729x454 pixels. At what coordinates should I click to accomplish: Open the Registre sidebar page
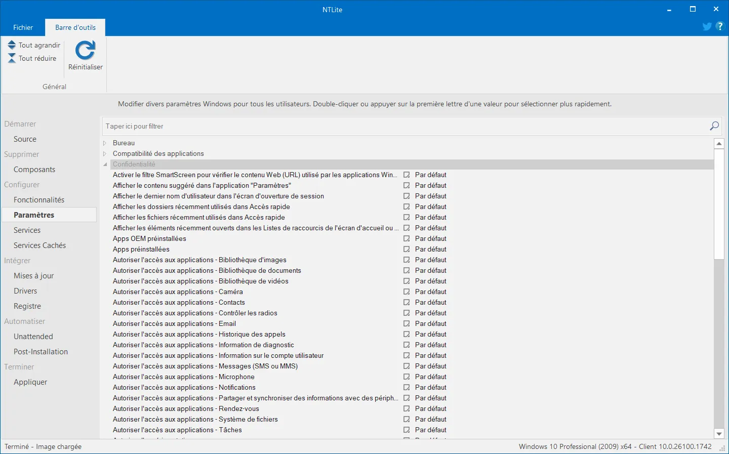(x=27, y=306)
